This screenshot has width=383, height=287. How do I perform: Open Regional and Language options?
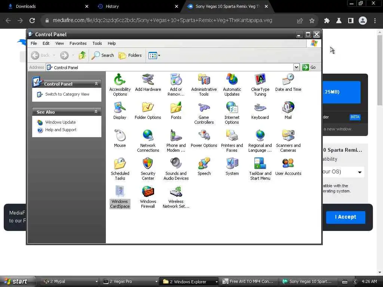260,141
